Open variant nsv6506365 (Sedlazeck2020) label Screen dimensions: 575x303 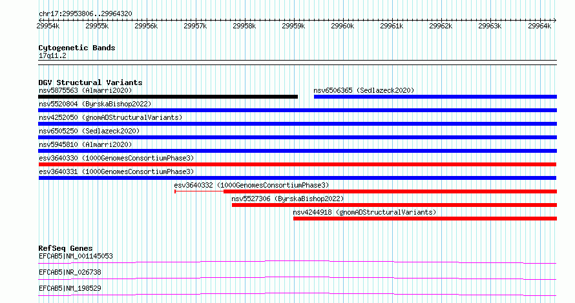click(364, 90)
